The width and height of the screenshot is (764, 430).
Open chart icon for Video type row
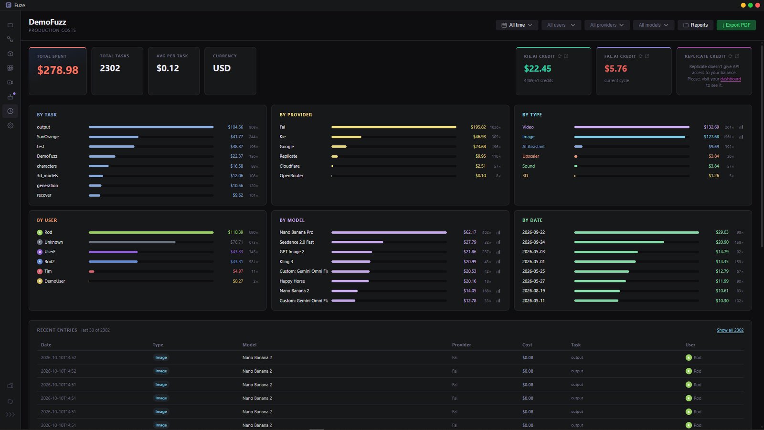click(x=741, y=127)
